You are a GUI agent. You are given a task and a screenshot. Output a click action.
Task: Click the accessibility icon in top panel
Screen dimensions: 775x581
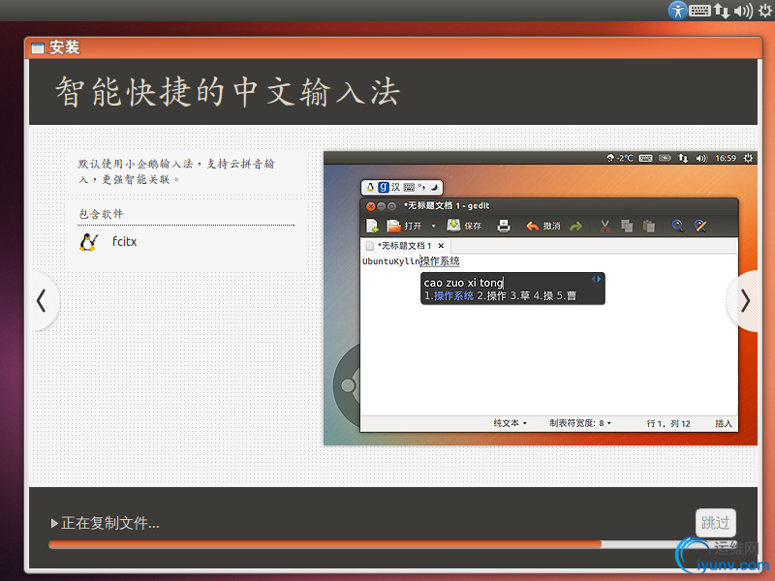click(677, 10)
